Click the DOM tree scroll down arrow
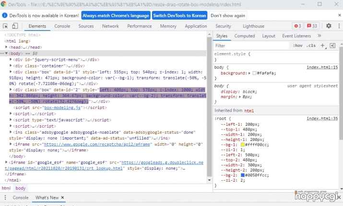 (x=209, y=180)
